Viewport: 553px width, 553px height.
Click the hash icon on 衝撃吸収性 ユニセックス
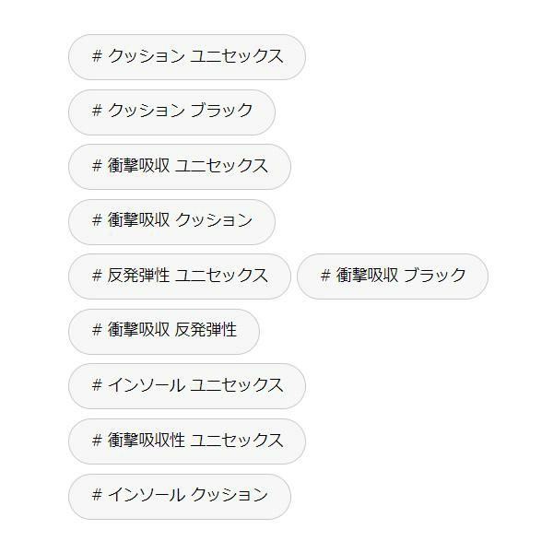97,441
